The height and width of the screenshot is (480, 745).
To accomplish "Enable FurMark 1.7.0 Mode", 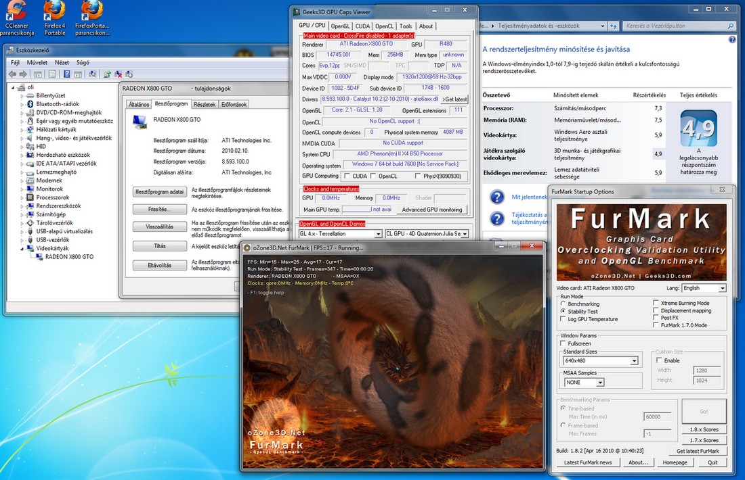I will (656, 325).
